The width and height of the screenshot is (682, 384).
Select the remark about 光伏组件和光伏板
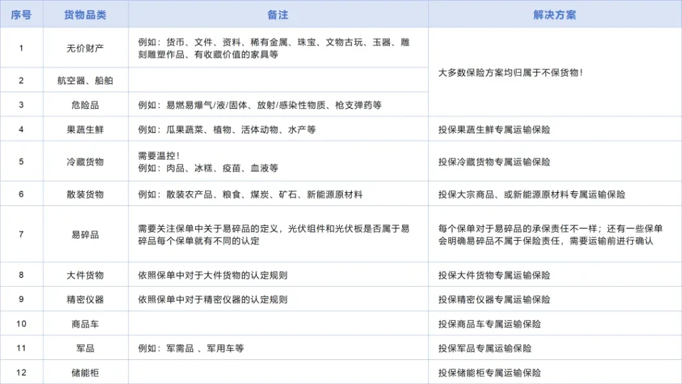coord(273,235)
